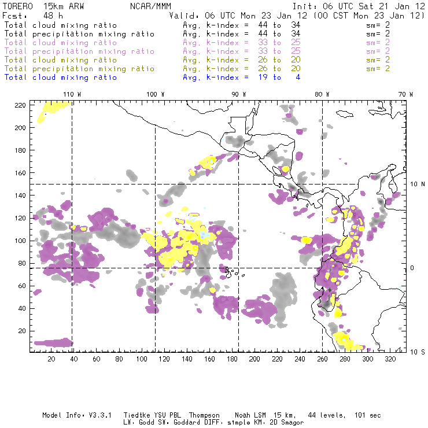Screen dimensions: 428x428
Task: Click the blue Total cloud mixing ratio legend
Action: coord(60,77)
